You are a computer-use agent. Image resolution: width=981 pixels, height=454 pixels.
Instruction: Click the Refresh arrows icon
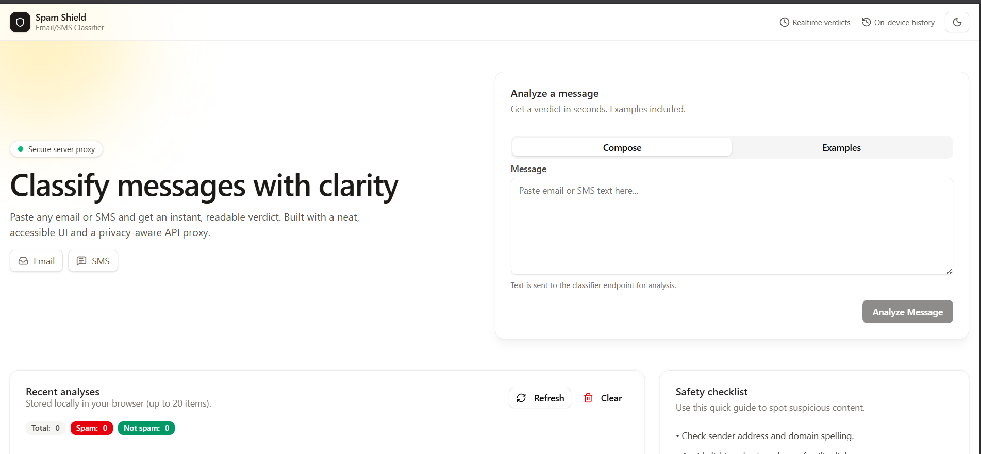coord(521,398)
